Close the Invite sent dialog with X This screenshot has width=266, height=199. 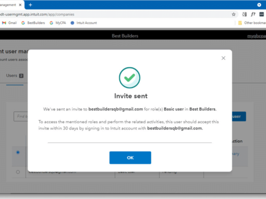click(223, 58)
